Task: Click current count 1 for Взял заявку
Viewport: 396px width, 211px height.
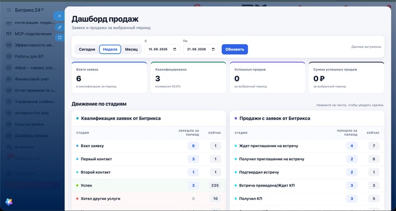Action: [x=215, y=146]
